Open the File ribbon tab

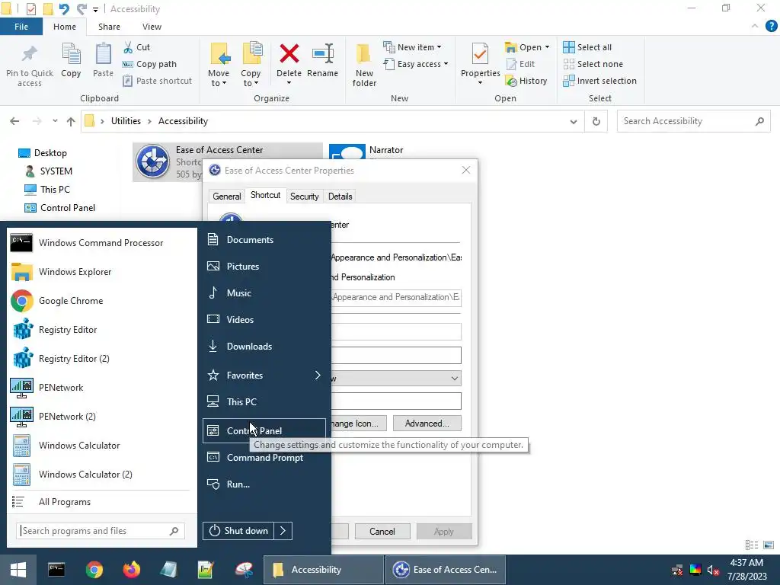[21, 27]
